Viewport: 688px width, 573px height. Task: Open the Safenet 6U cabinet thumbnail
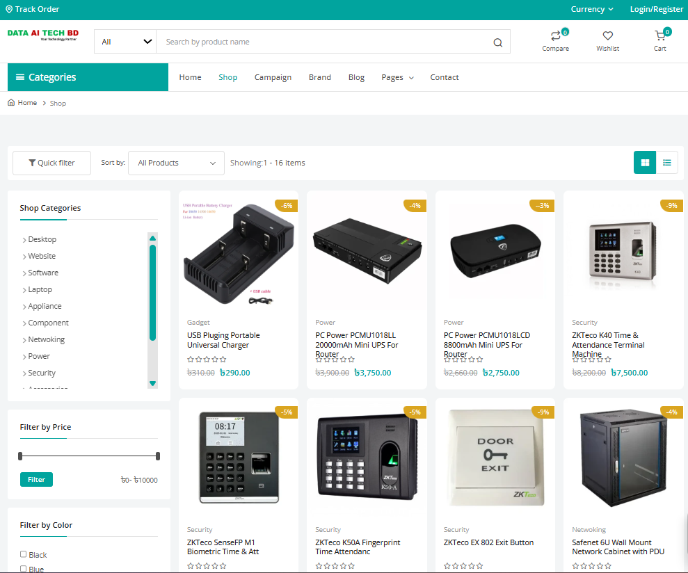623,457
